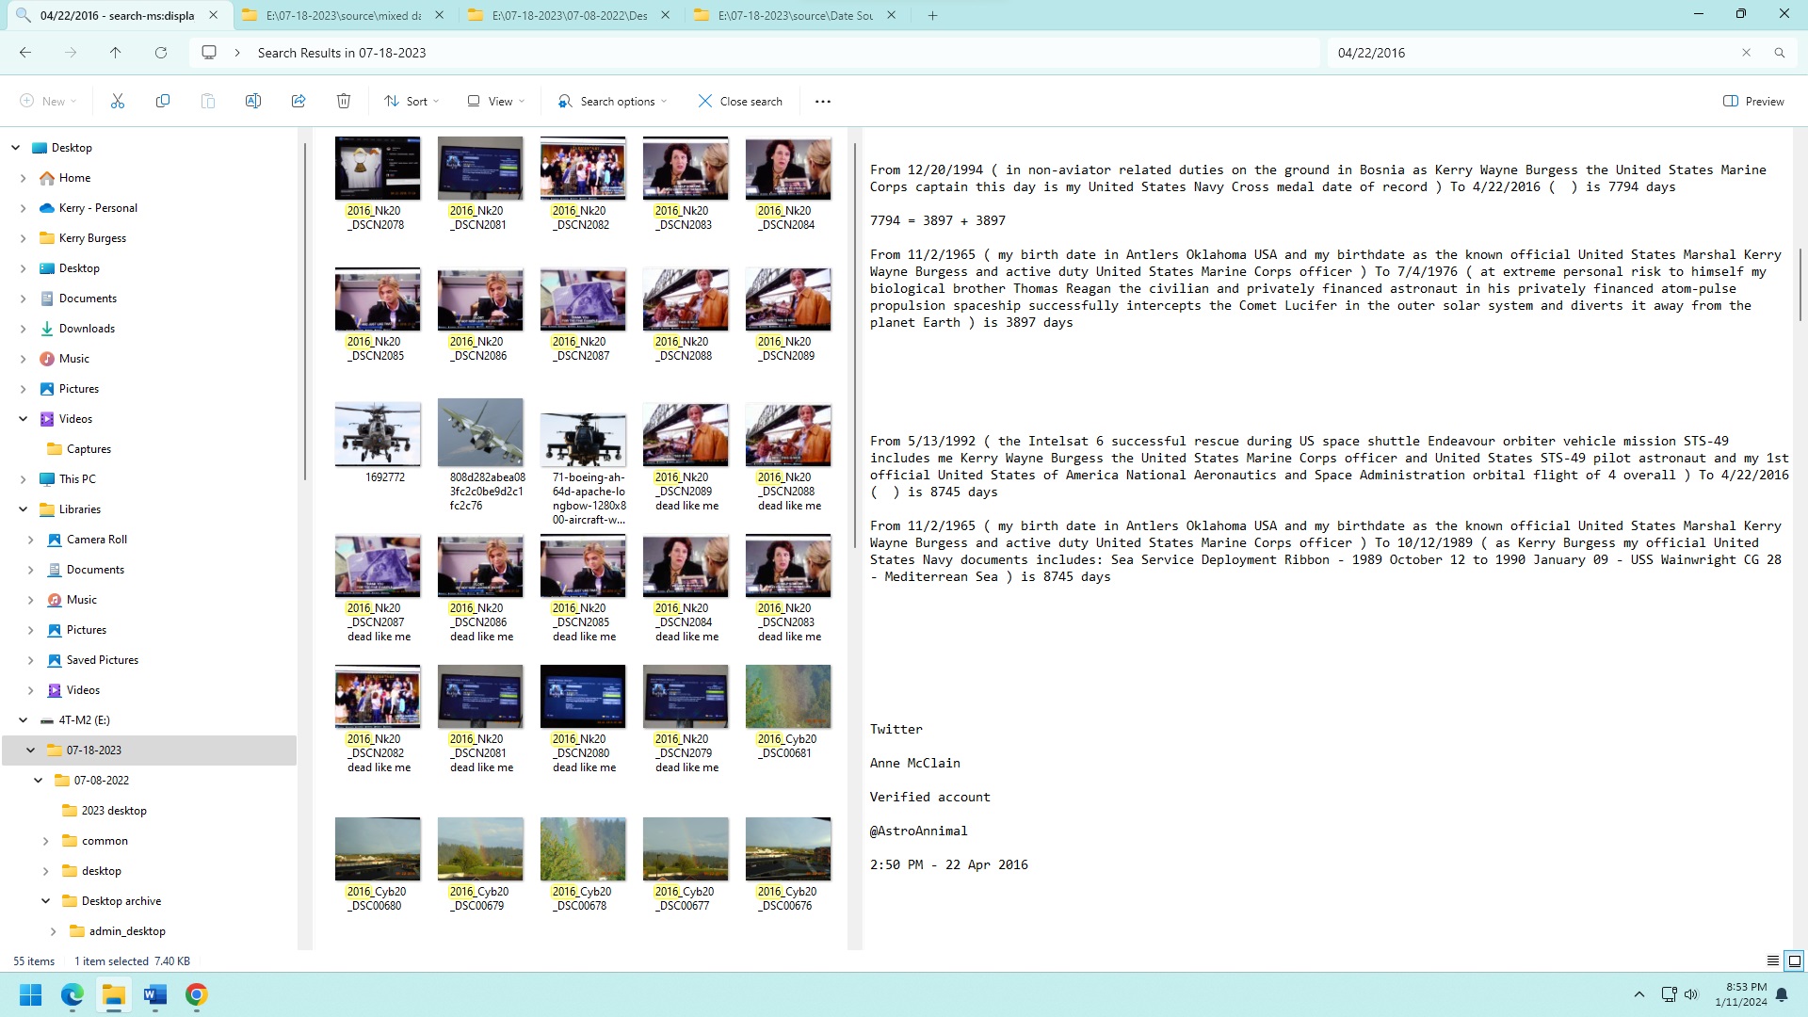1808x1017 pixels.
Task: Collapse the Desktop archive folder tree
Action: pos(45,901)
